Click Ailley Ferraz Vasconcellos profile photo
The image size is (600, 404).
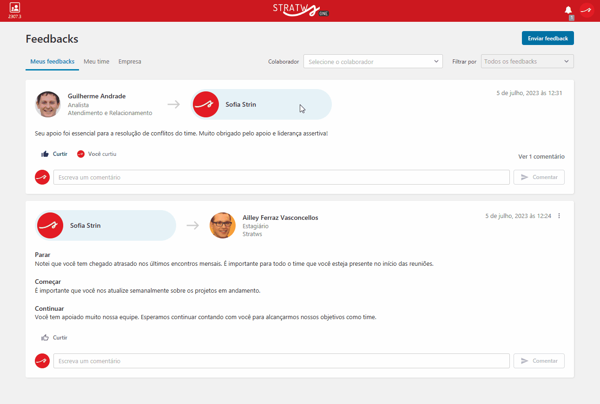(223, 225)
